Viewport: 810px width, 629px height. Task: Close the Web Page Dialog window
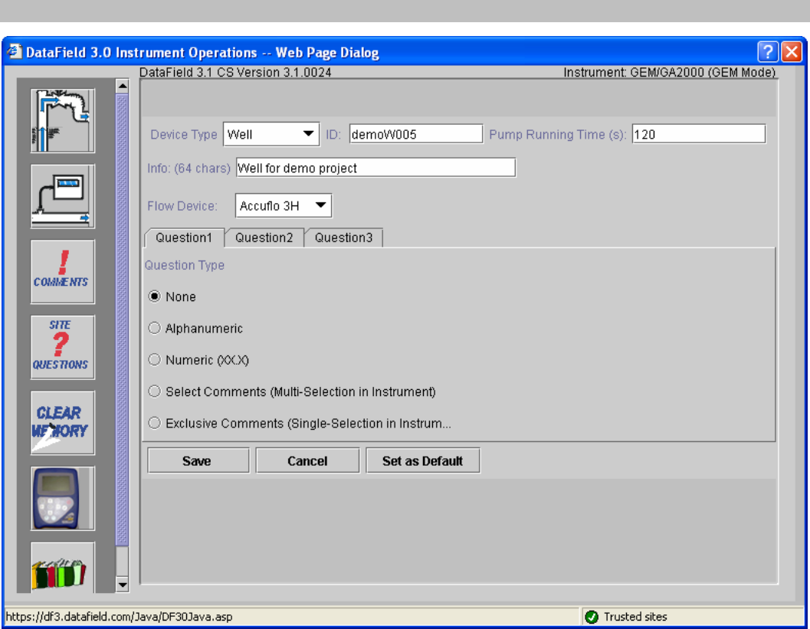click(x=792, y=52)
